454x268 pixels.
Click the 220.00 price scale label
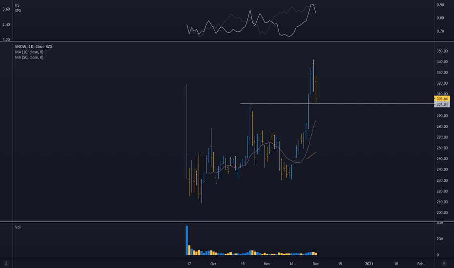point(442,191)
